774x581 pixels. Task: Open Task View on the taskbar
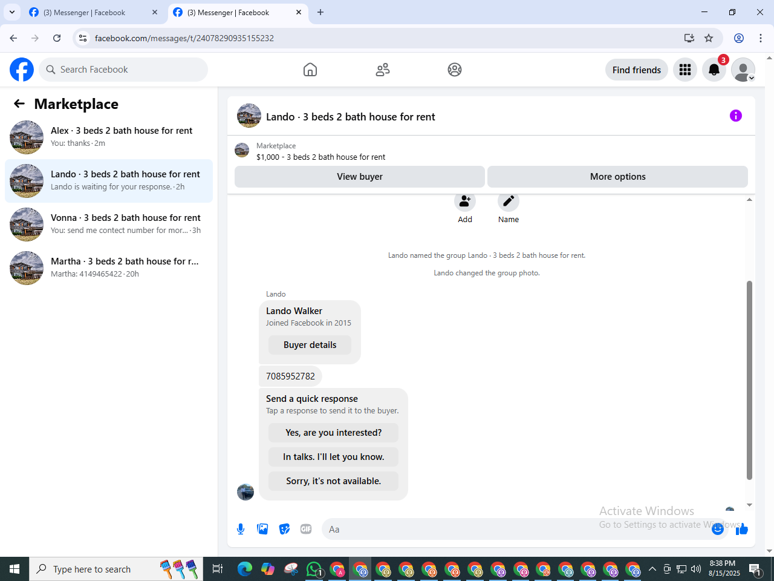(x=218, y=569)
